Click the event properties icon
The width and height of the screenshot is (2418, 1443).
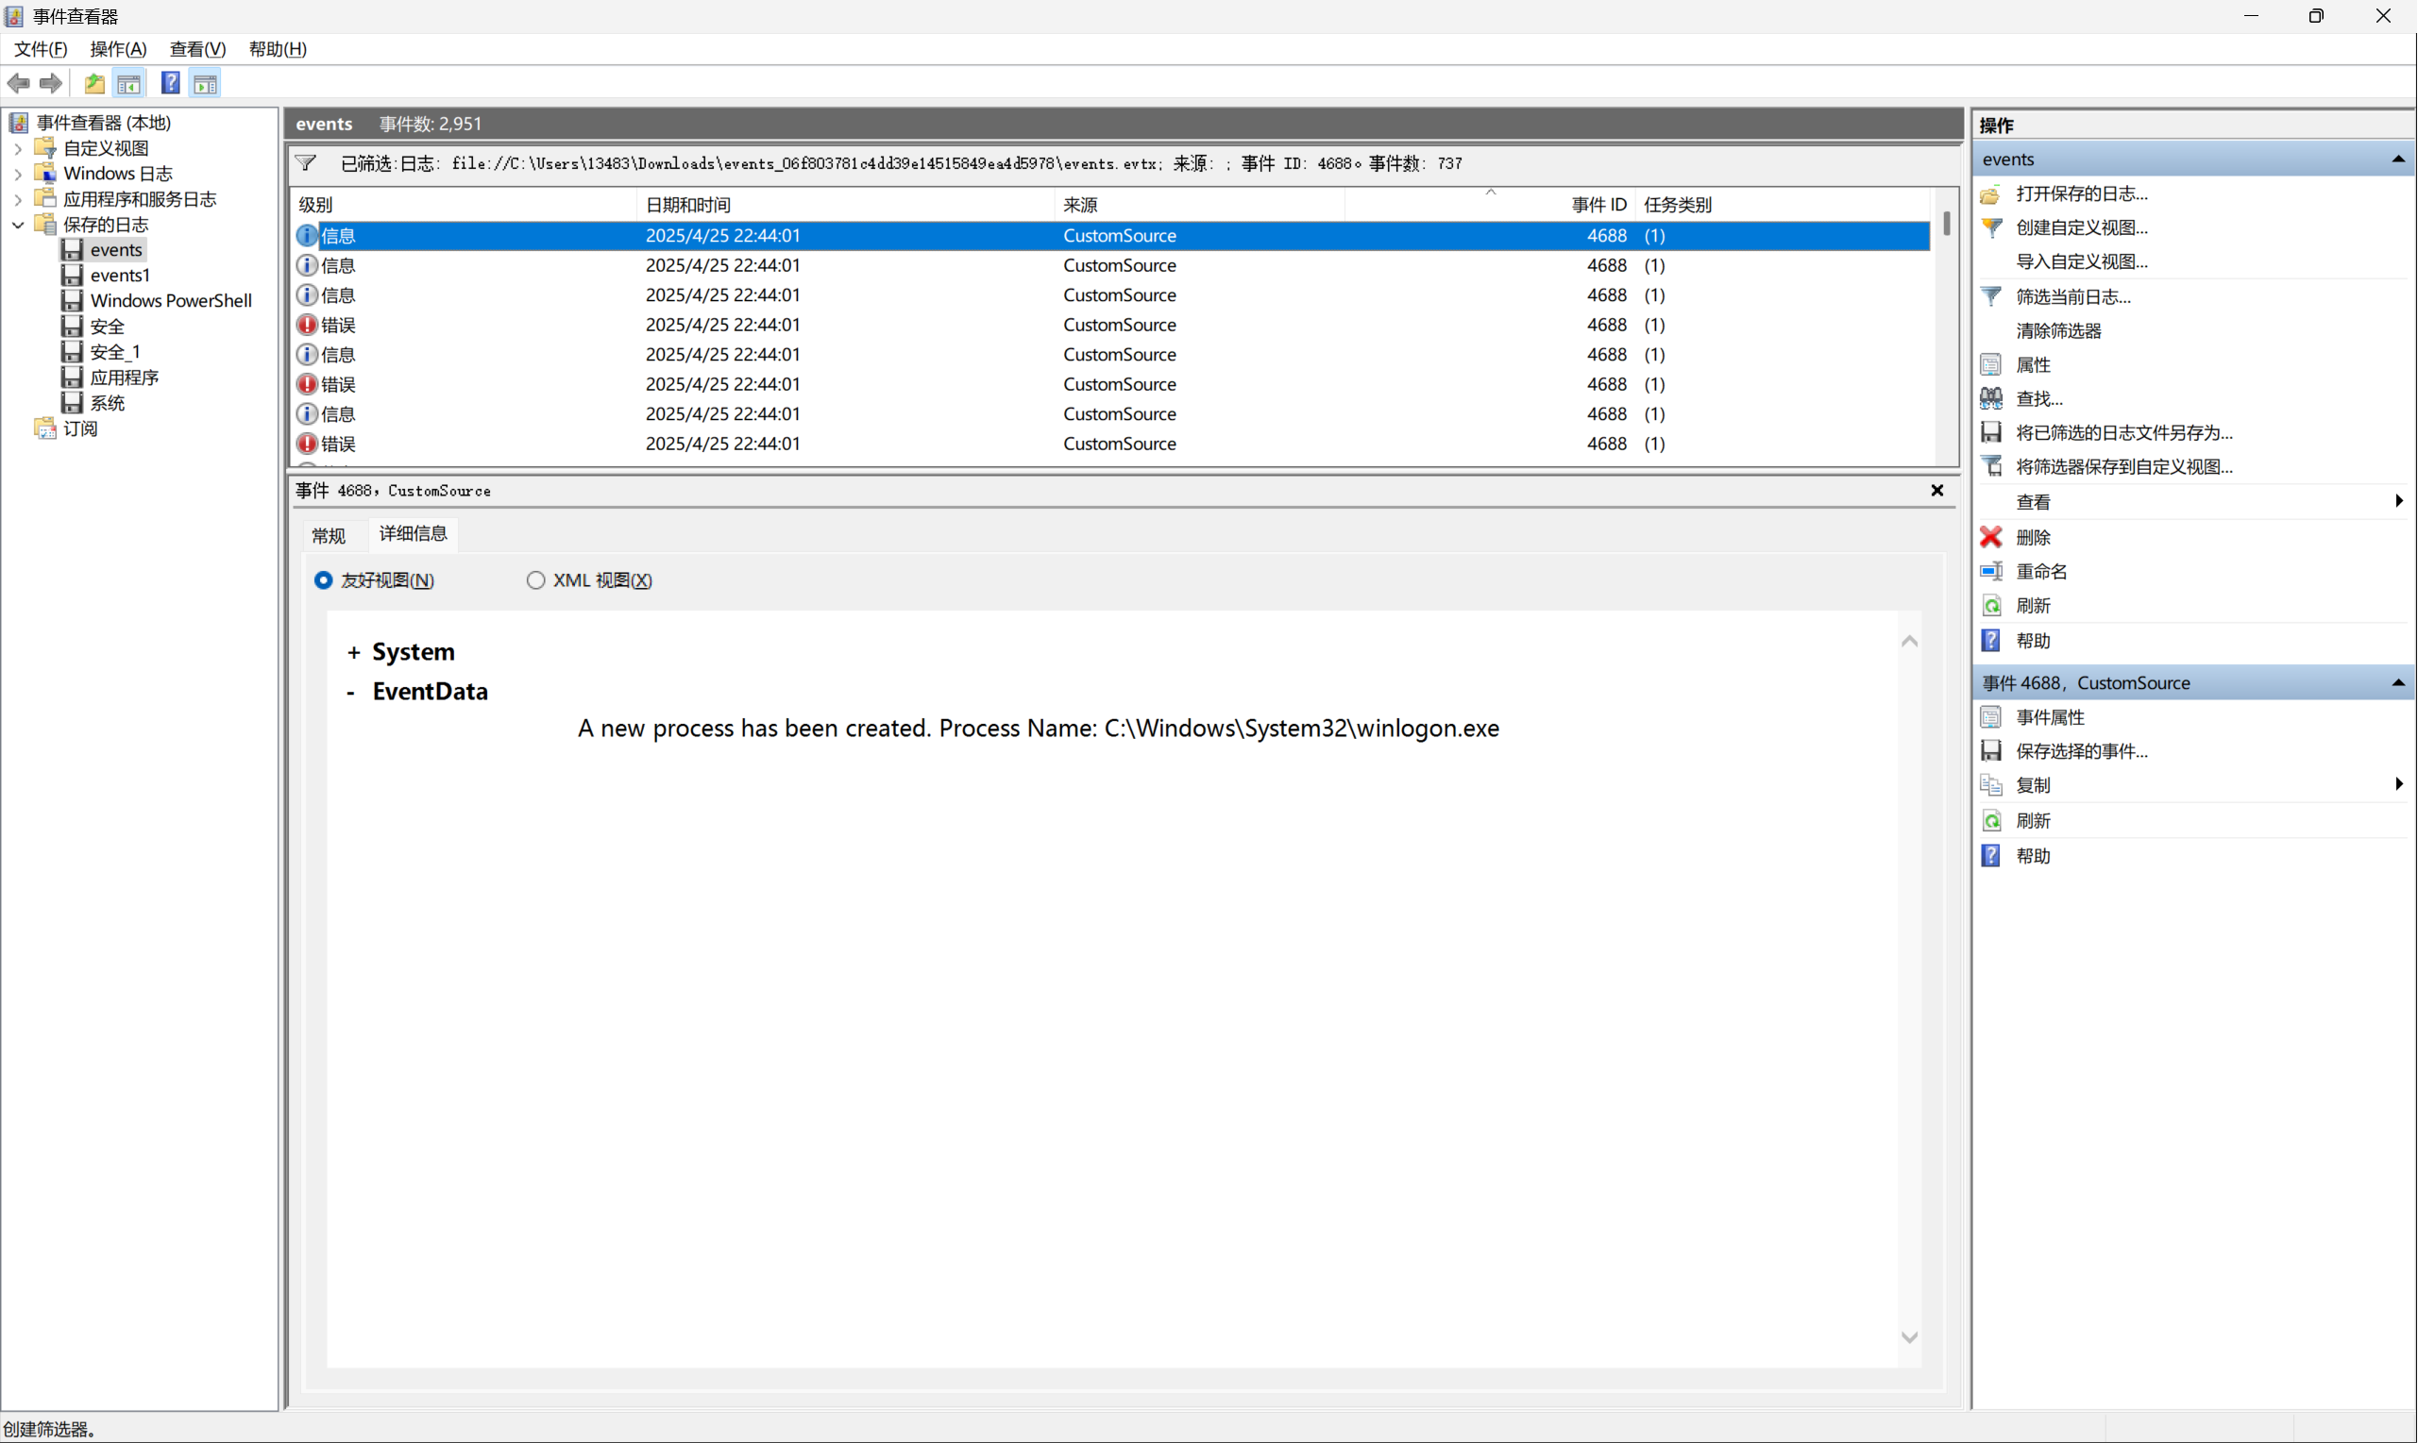pos(1991,716)
